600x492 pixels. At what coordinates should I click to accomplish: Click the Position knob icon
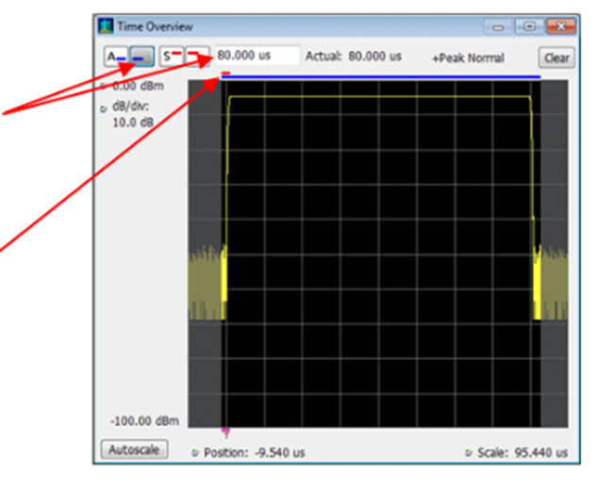[x=195, y=452]
